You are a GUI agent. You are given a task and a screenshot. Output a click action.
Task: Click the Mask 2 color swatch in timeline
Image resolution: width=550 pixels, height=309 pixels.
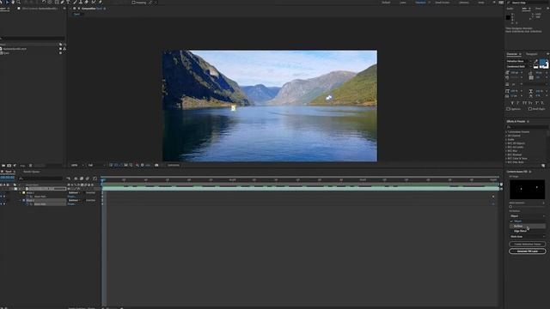tap(24, 200)
